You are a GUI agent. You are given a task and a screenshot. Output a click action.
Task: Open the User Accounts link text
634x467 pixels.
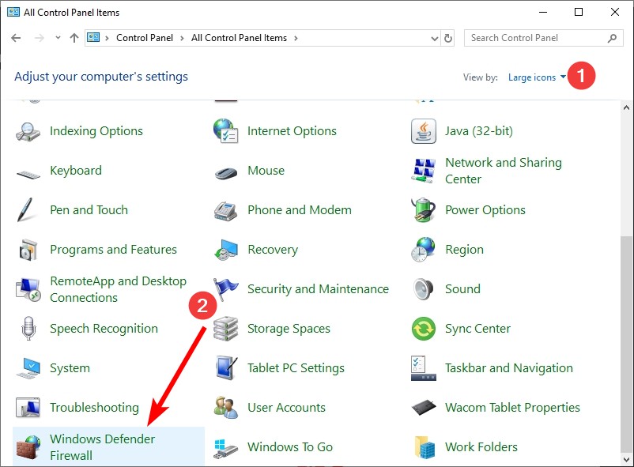click(x=286, y=407)
